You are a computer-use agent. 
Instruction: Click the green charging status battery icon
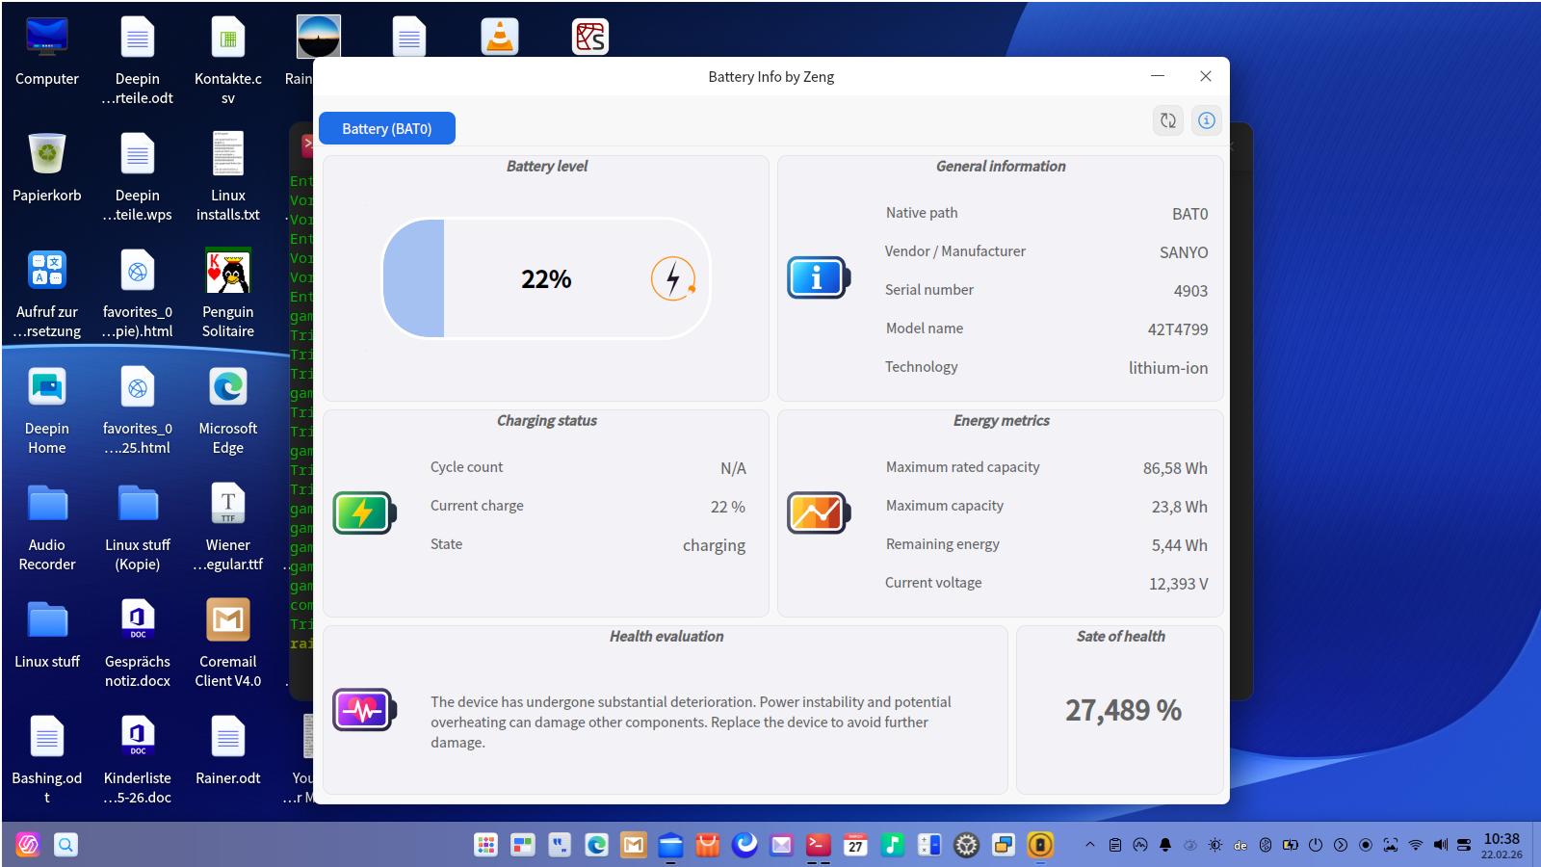pos(364,512)
